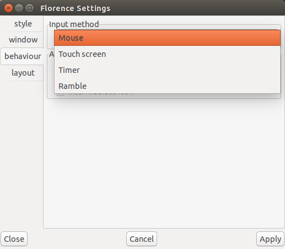The height and width of the screenshot is (249, 285).
Task: Cancel the settings changes
Action: point(142,239)
